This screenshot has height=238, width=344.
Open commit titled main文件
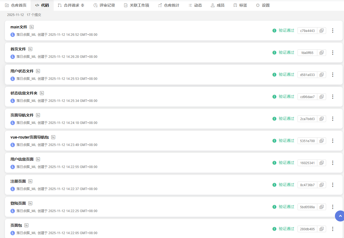click(19, 27)
